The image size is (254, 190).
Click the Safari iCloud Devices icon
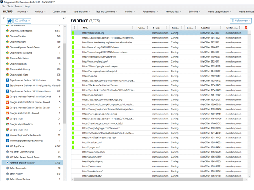[7, 179]
